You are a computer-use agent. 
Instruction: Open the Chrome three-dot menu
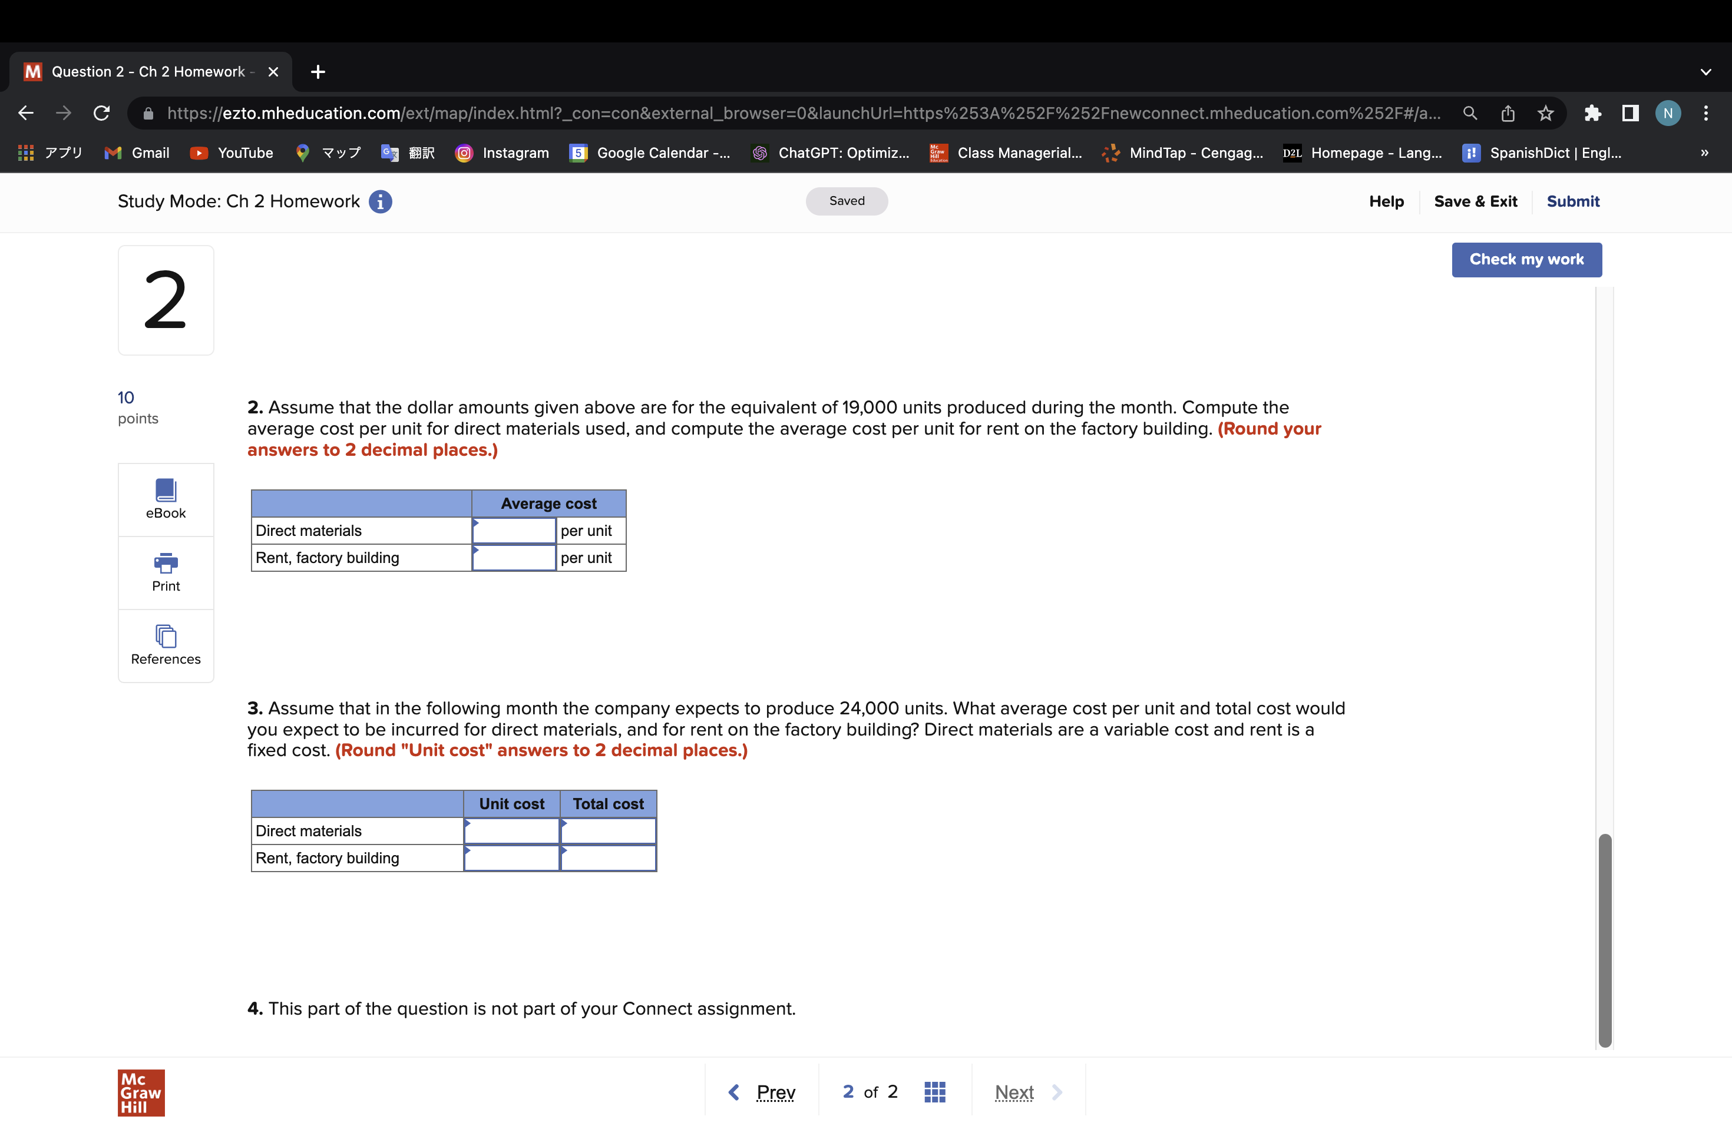point(1708,112)
